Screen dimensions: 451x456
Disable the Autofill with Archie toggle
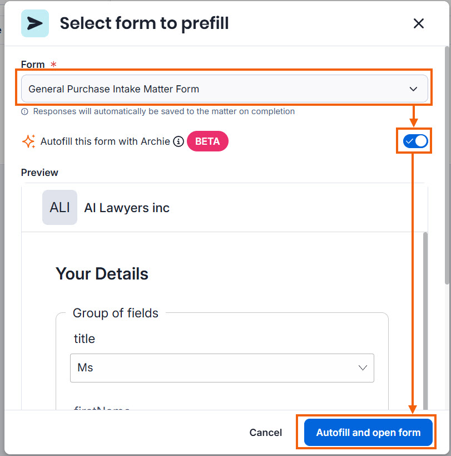[415, 141]
